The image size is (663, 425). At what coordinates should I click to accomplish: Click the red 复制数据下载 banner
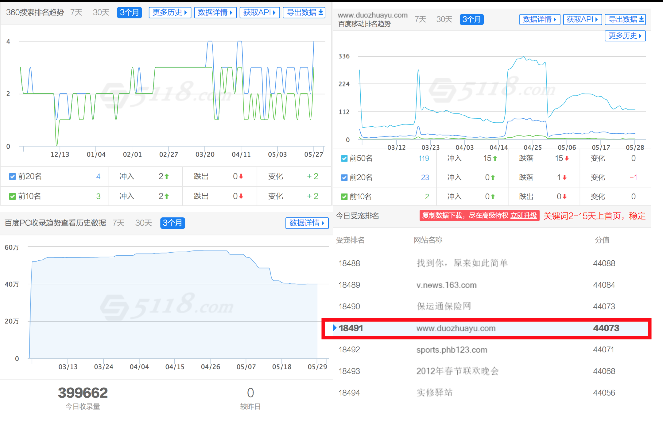click(x=479, y=216)
